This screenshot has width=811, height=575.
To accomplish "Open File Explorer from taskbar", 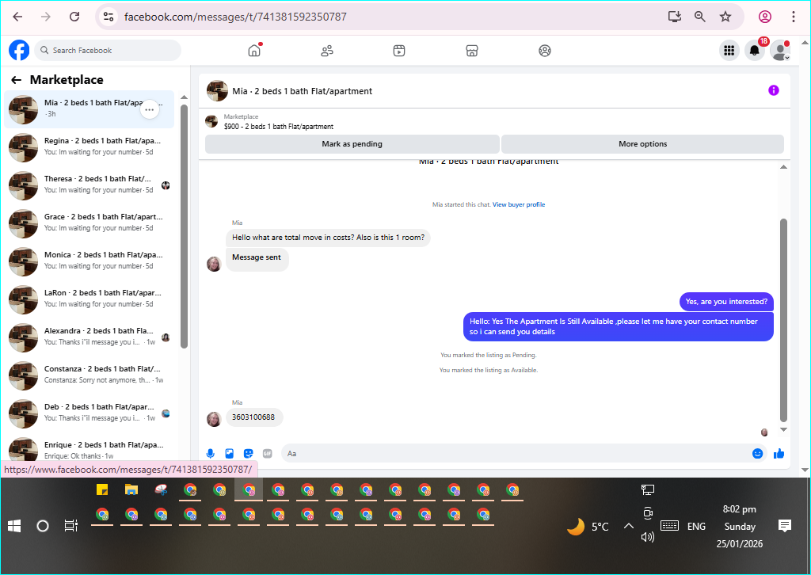I will (x=131, y=489).
